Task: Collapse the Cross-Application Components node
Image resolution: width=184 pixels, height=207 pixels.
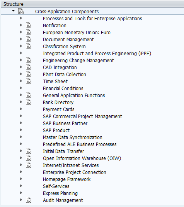Action: tap(13, 11)
